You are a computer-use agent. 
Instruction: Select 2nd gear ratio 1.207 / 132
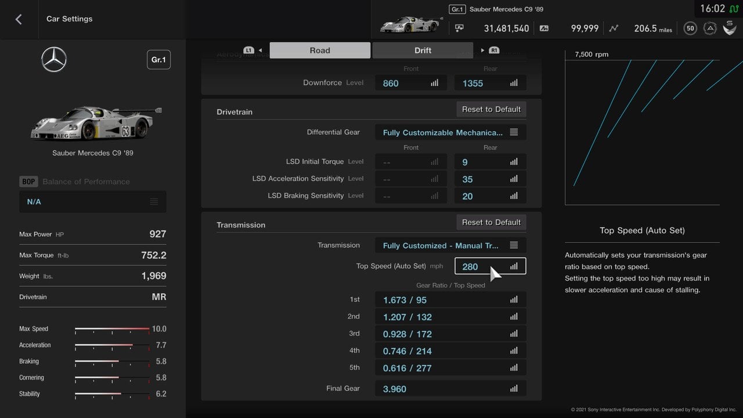tap(450, 317)
